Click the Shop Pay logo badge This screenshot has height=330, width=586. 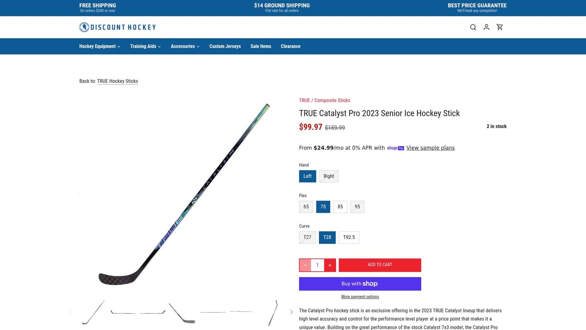coord(396,148)
